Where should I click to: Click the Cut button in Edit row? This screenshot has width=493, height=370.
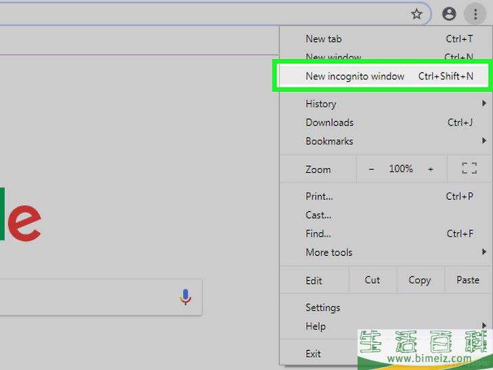[x=372, y=280]
